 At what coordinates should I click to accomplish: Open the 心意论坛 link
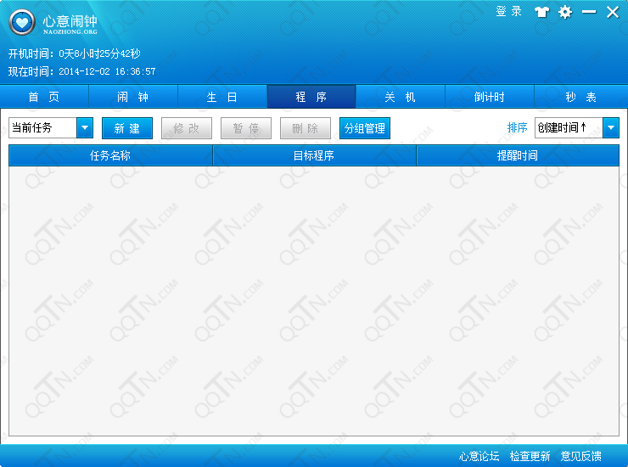tap(479, 456)
